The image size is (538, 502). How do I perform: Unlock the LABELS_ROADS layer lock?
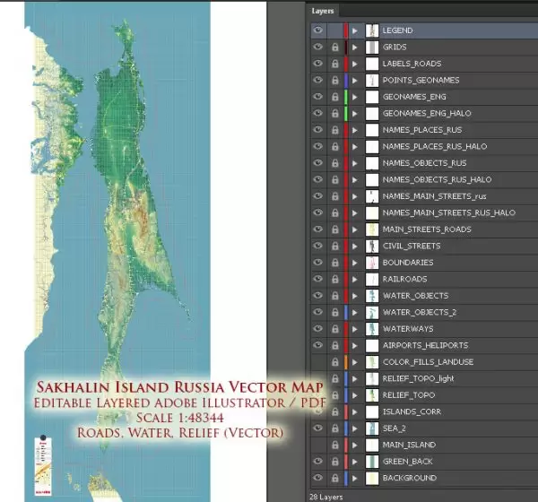point(334,64)
